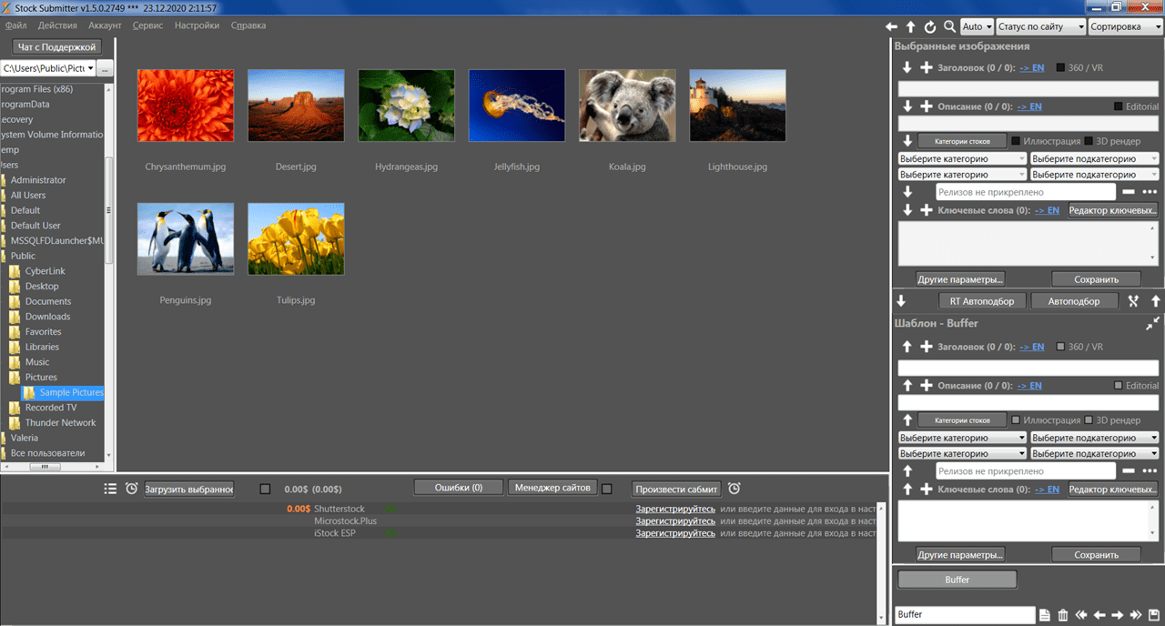This screenshot has width=1165, height=626.
Task: Open Статус по сайту dropdown
Action: pyautogui.click(x=1041, y=27)
